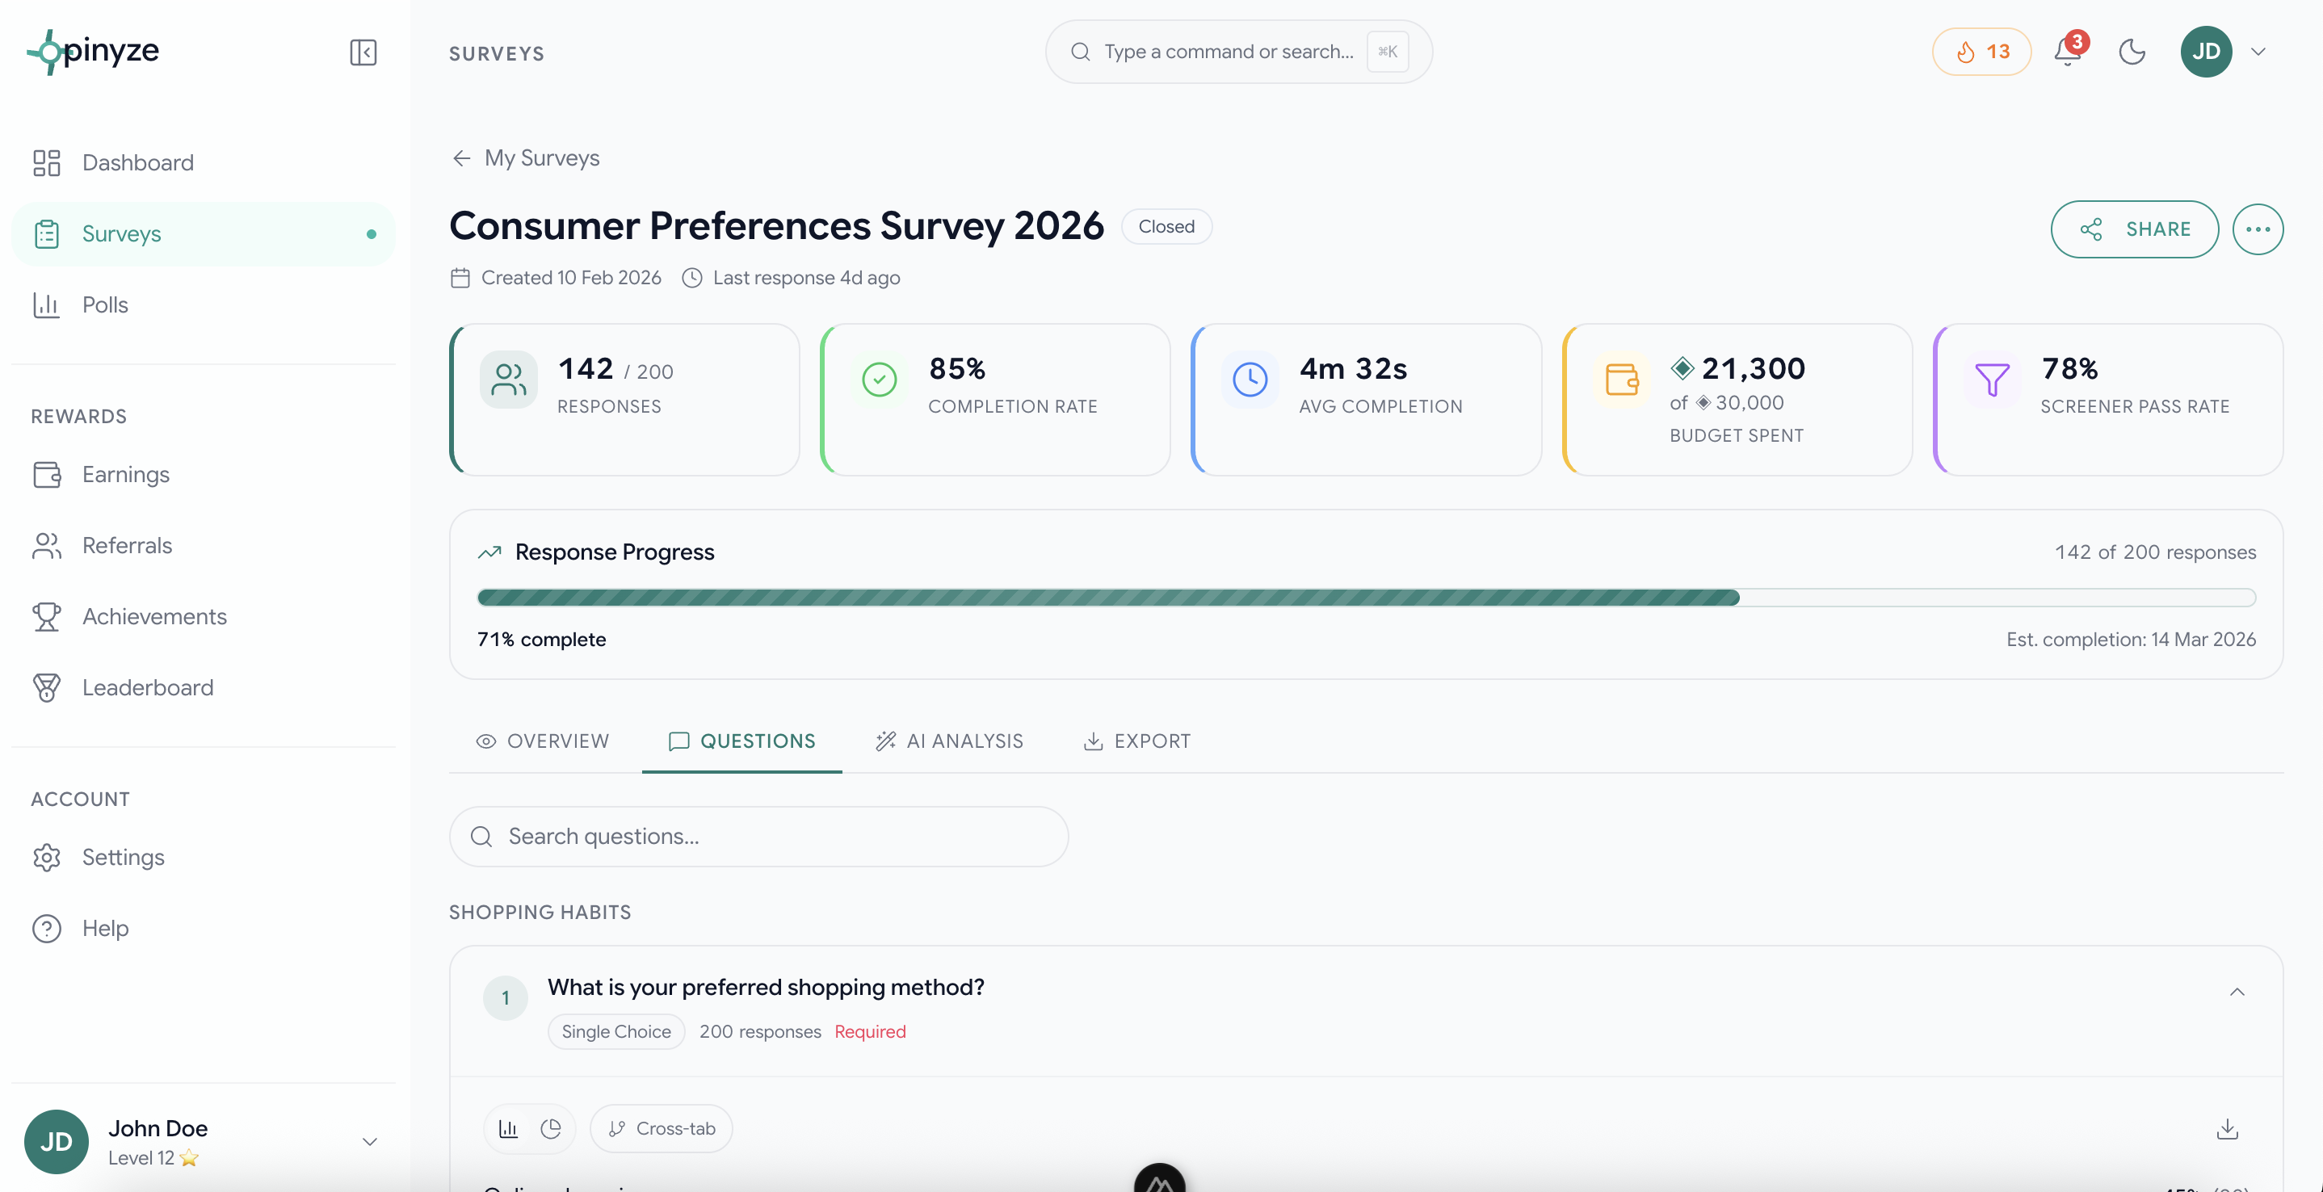Open Cross-tab analysis for question one
This screenshot has width=2323, height=1192.
pyautogui.click(x=661, y=1128)
